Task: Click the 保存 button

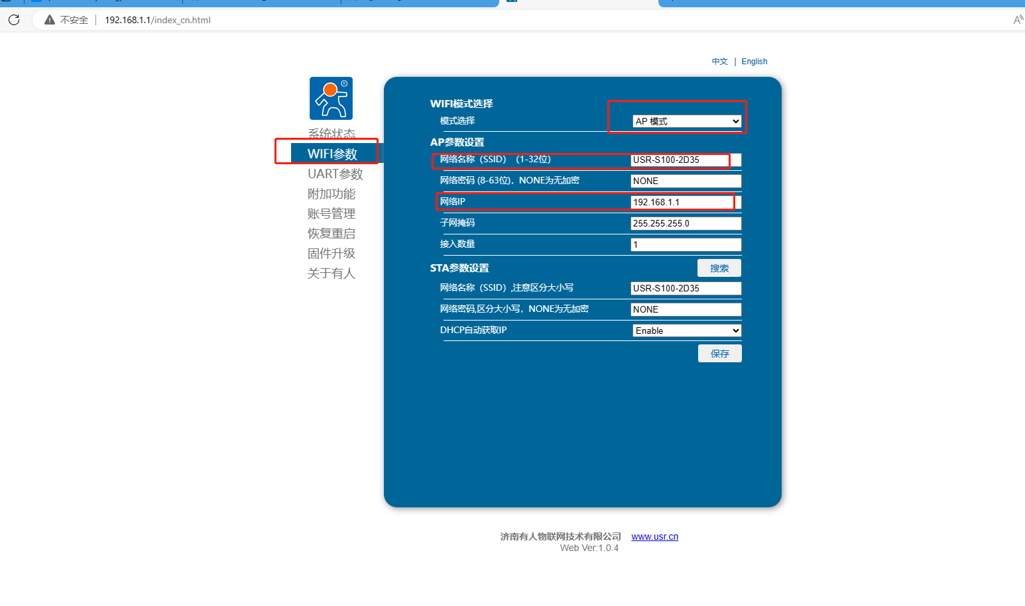Action: click(719, 354)
